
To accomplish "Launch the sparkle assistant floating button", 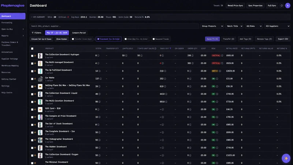I will (286, 158).
